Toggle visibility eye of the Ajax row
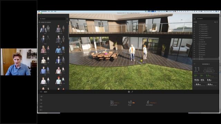The height and width of the screenshot is (124, 221). 194,59
